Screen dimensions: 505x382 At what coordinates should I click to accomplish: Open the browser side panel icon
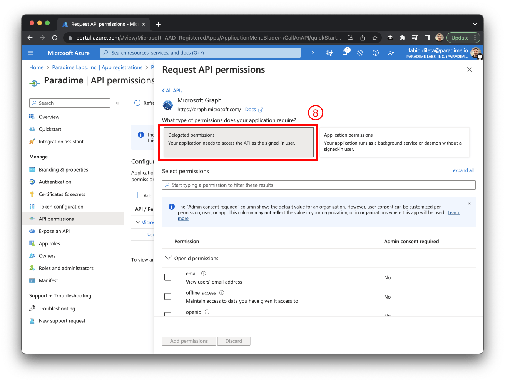[x=427, y=38]
